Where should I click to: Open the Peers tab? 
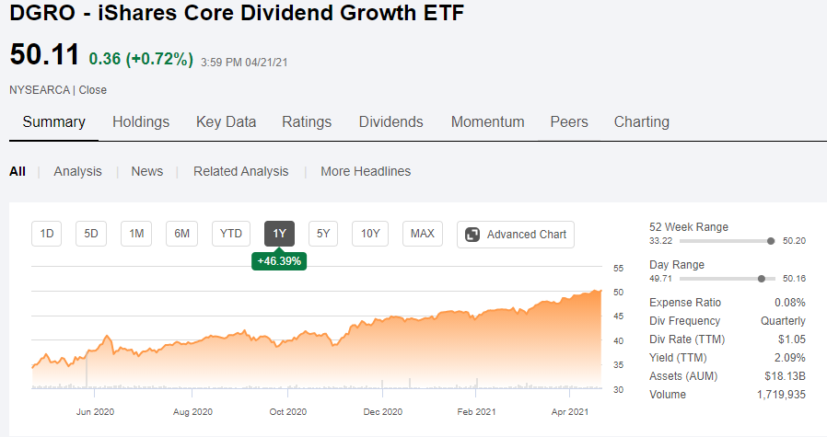coord(568,121)
